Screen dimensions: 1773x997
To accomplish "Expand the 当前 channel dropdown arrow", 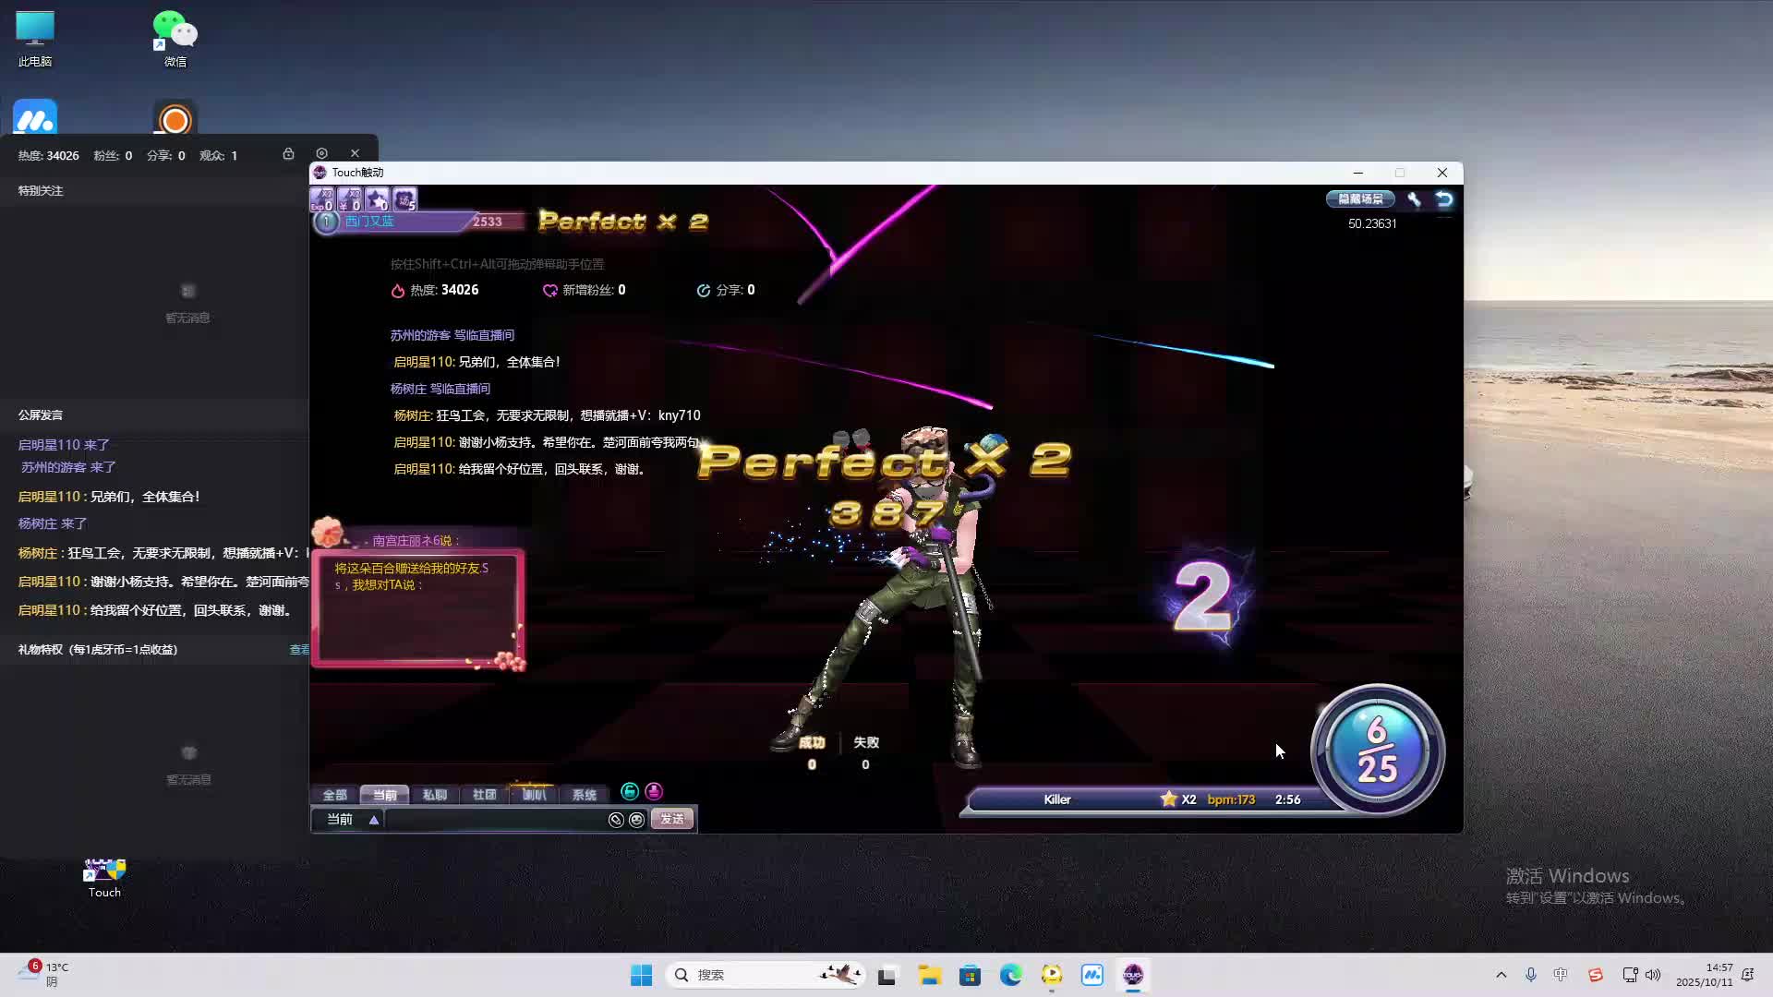I will [374, 820].
